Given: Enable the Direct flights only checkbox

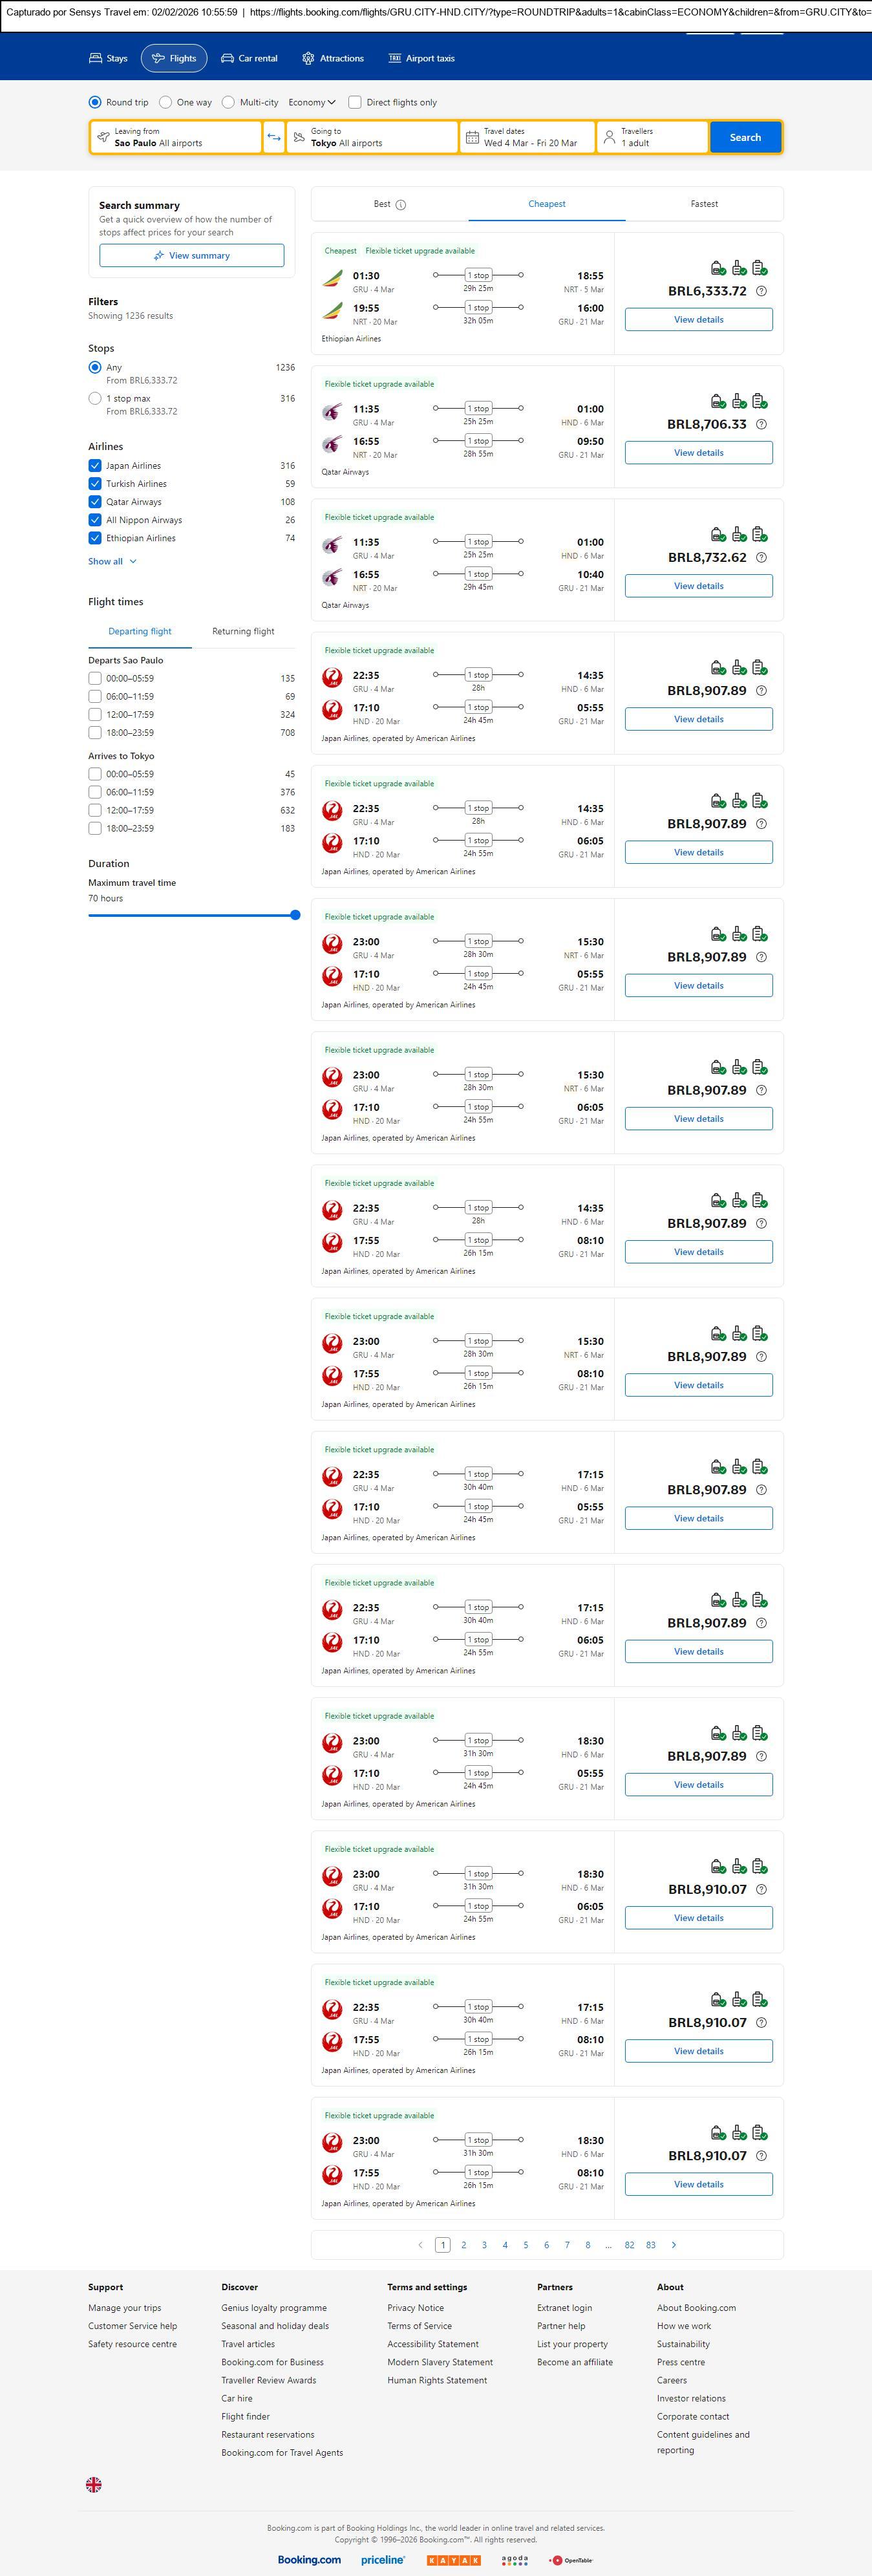Looking at the screenshot, I should [x=355, y=102].
